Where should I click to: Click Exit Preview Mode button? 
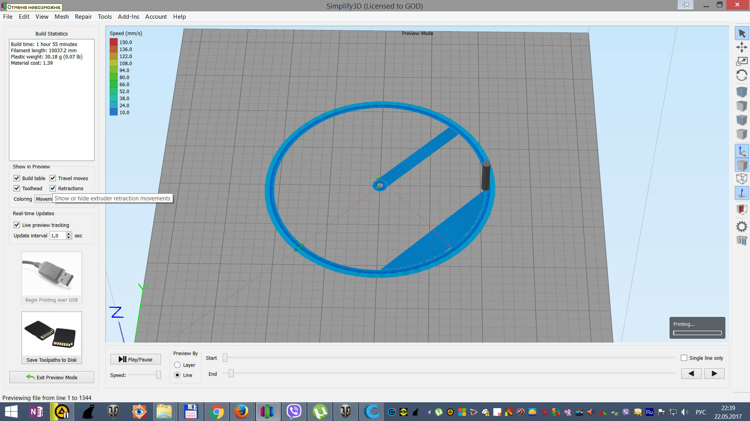[52, 377]
